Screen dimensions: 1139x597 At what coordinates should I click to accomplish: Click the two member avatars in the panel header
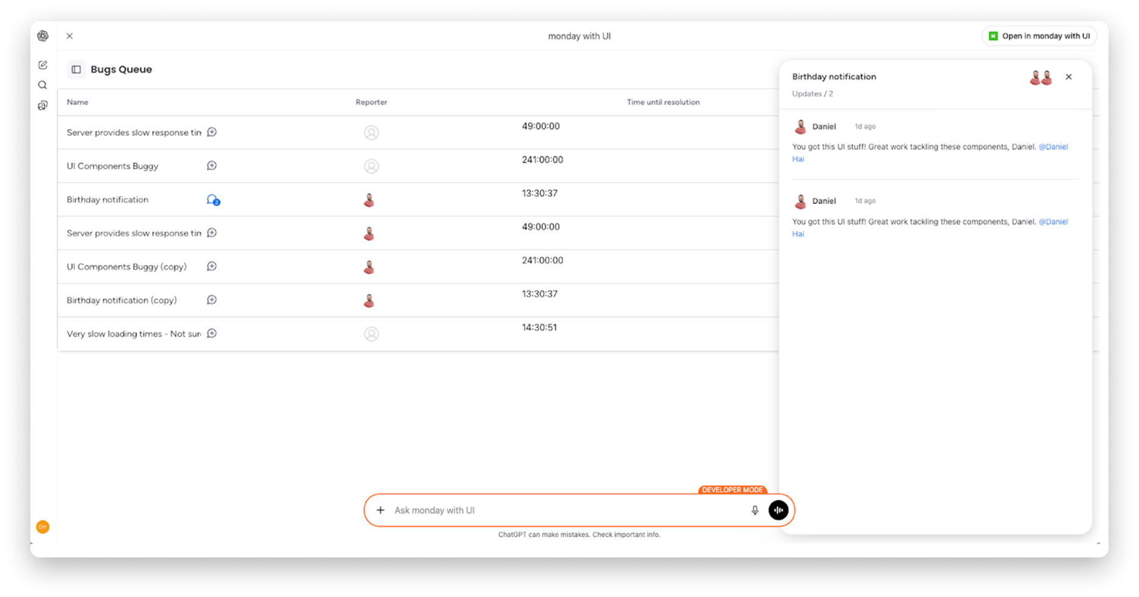click(x=1041, y=77)
